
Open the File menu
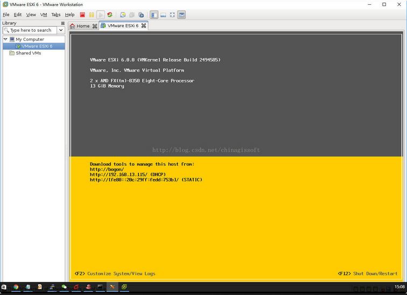pyautogui.click(x=6, y=15)
